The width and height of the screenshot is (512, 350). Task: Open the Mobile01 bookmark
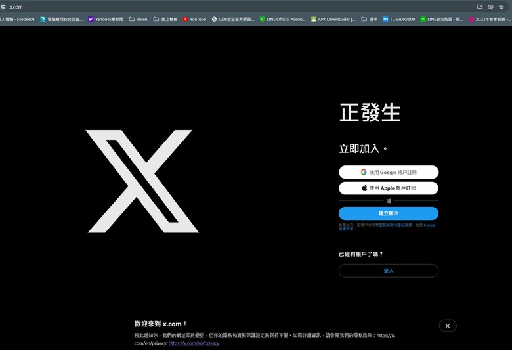point(17,19)
